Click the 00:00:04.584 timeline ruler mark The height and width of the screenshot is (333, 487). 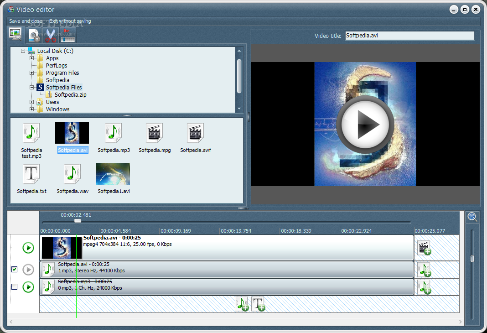pos(115,231)
